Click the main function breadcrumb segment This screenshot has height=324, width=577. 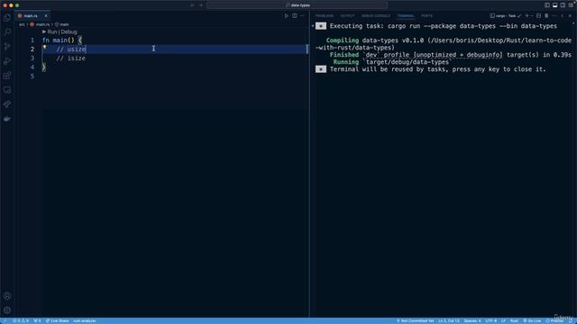(x=62, y=24)
